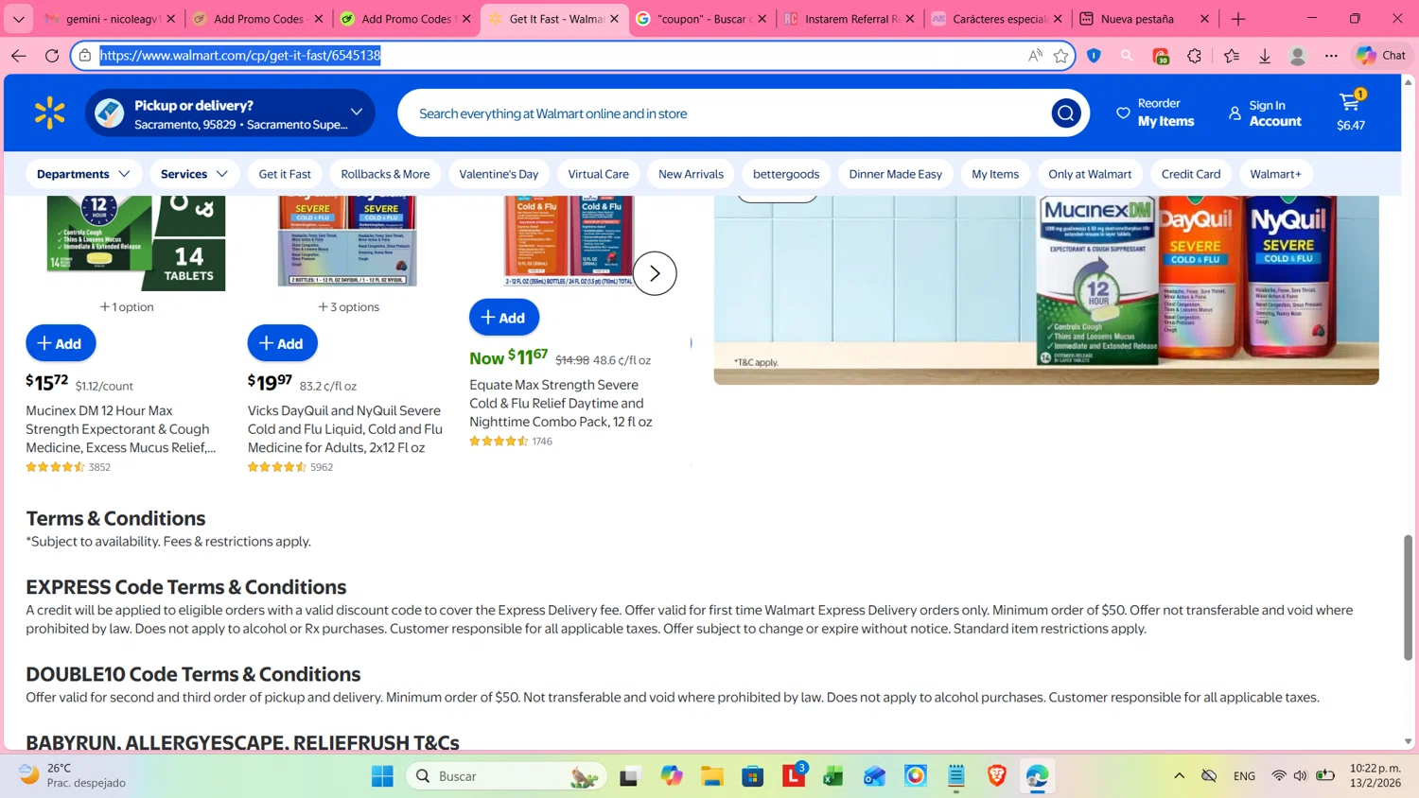Open Equate Max Strength Severe product title
The width and height of the screenshot is (1419, 798).
561,404
